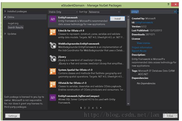
Task: Click the System.Spatial for OData icon
Action: coord(53,71)
